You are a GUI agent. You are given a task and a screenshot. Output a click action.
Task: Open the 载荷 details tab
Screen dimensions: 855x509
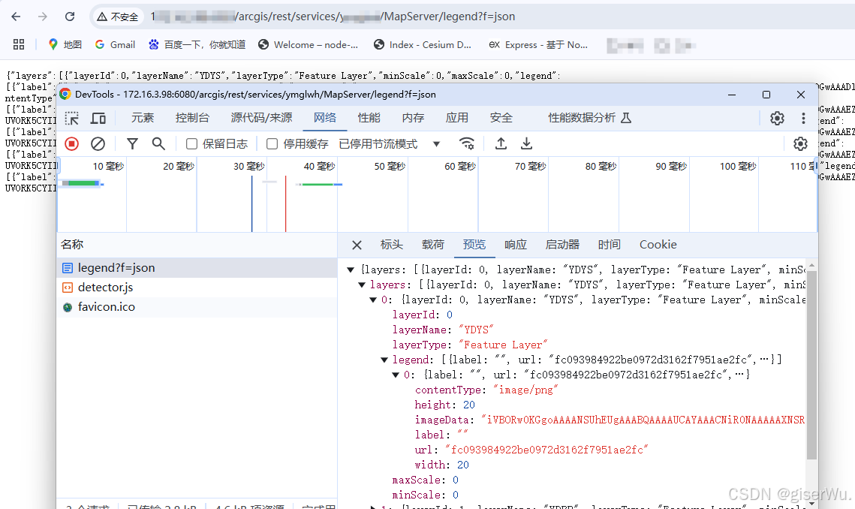(433, 245)
